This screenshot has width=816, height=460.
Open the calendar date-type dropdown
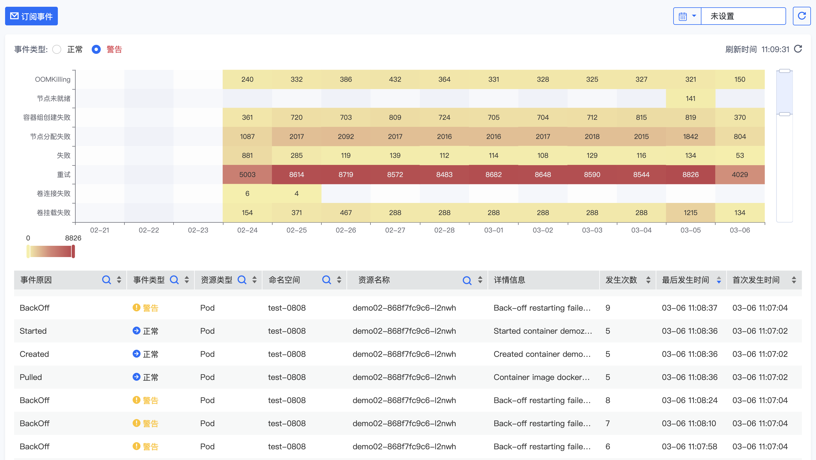(687, 16)
